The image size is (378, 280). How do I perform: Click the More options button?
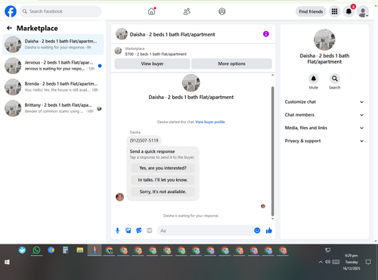[x=231, y=64]
